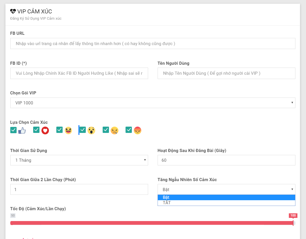Click the Angry red emoji icon
Screen dimensions: 306x239
(138, 131)
